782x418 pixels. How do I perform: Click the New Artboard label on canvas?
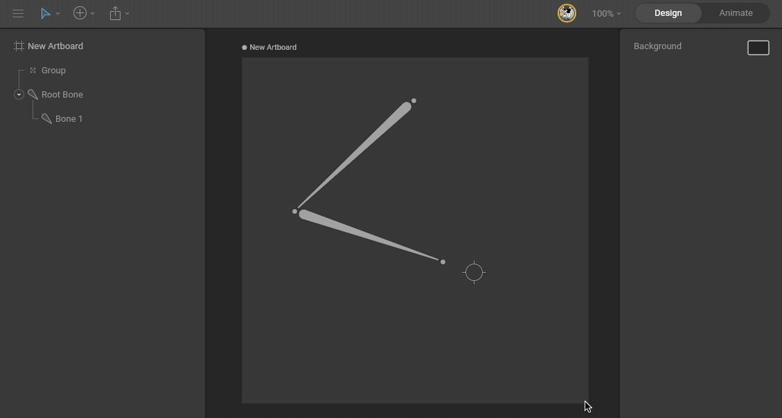tap(273, 47)
